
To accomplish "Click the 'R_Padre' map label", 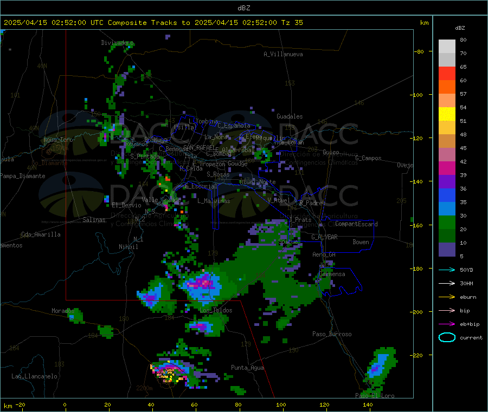I will (311, 203).
